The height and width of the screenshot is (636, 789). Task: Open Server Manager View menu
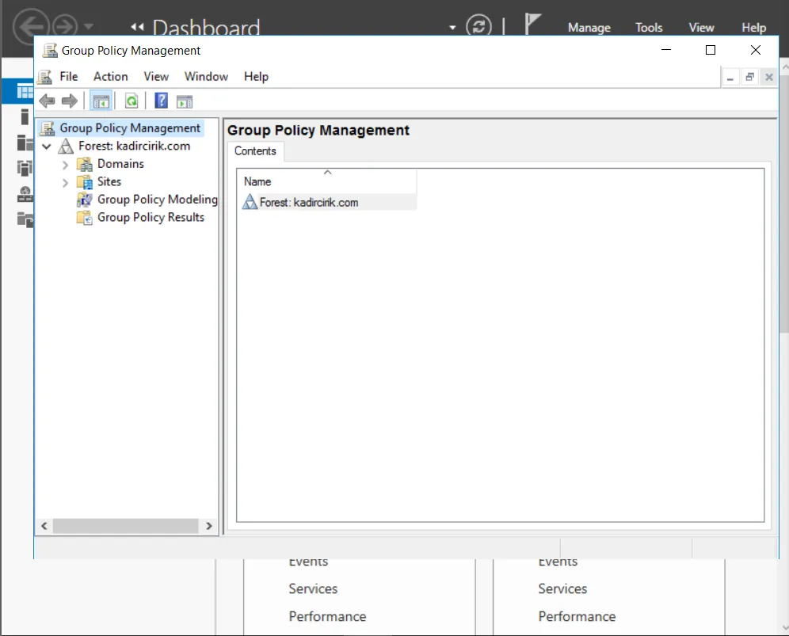pos(701,28)
